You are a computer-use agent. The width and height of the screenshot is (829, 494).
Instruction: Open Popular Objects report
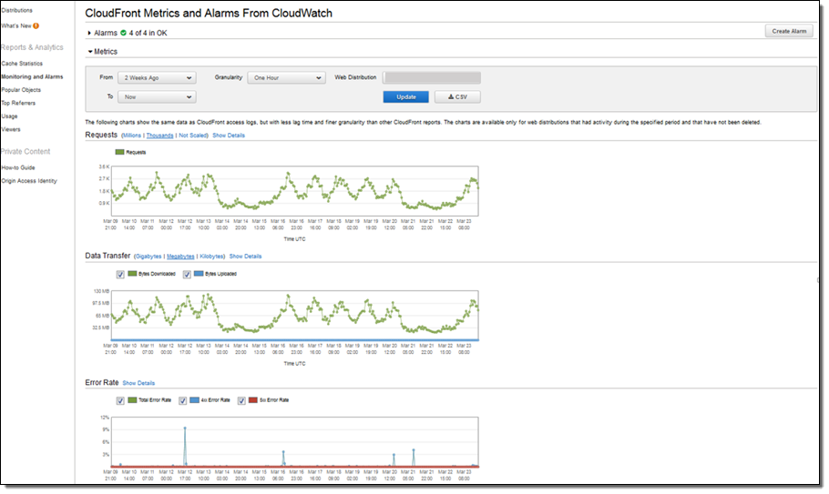[23, 90]
